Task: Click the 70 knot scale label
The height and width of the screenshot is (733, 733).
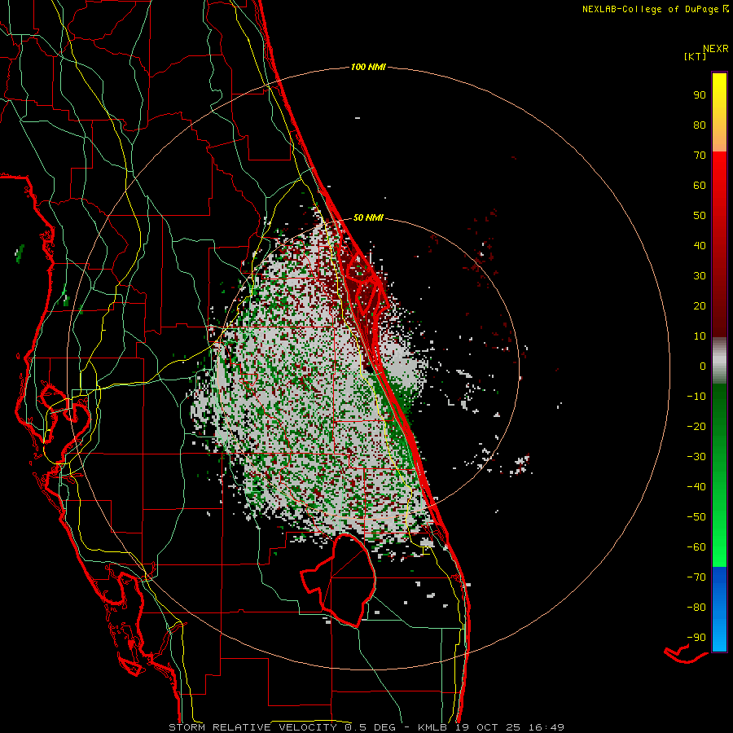Action: coord(700,156)
